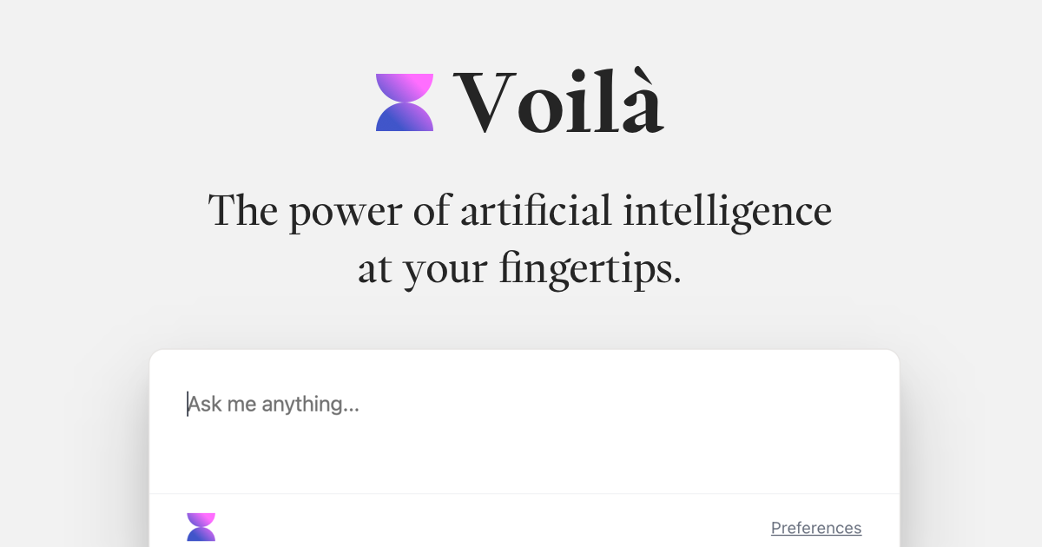Select the pink top of small footer logo
1042x547 pixels.
[x=201, y=520]
